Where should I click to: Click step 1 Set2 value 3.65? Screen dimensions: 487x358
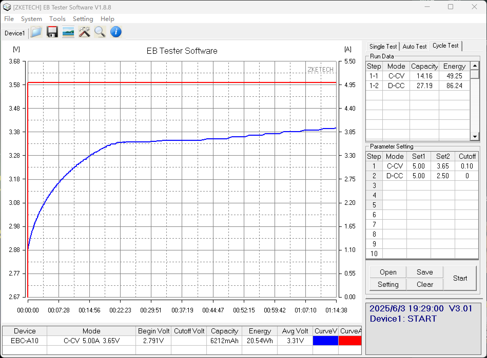443,166
